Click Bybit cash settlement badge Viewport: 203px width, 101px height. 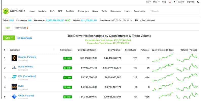click(68, 87)
